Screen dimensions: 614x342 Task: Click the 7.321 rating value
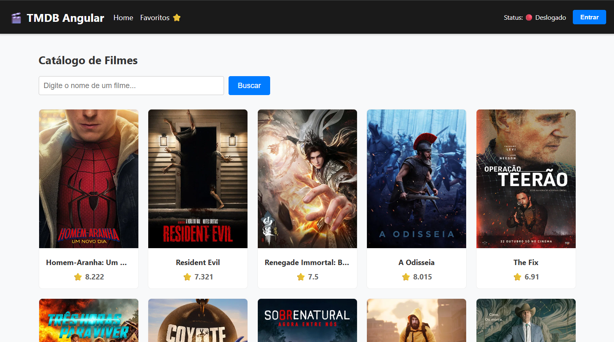204,277
